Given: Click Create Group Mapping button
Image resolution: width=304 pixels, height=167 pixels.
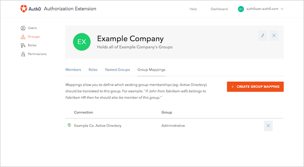Looking at the screenshot, I should (255, 87).
